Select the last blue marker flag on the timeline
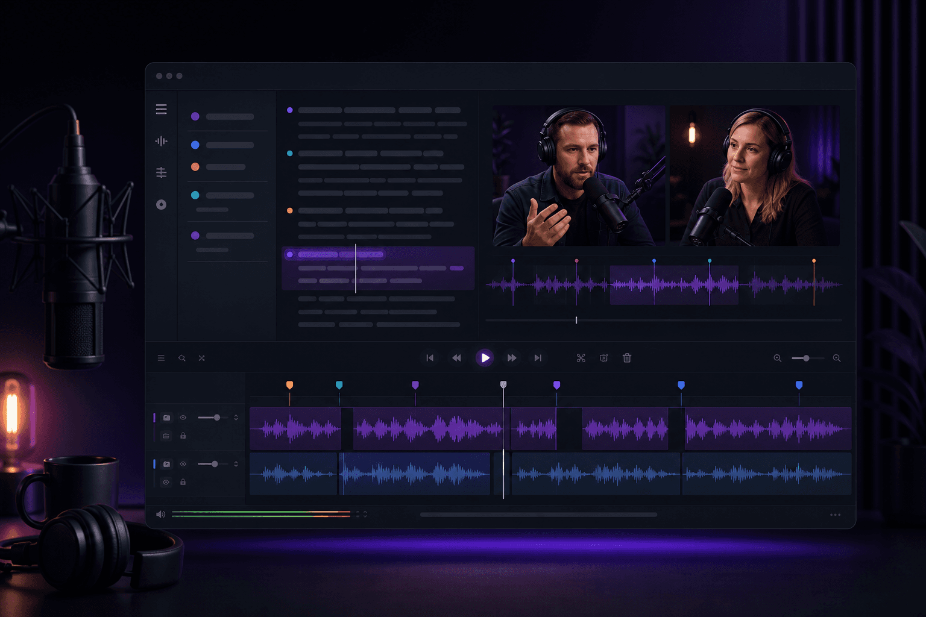The height and width of the screenshot is (617, 926). pyautogui.click(x=799, y=385)
